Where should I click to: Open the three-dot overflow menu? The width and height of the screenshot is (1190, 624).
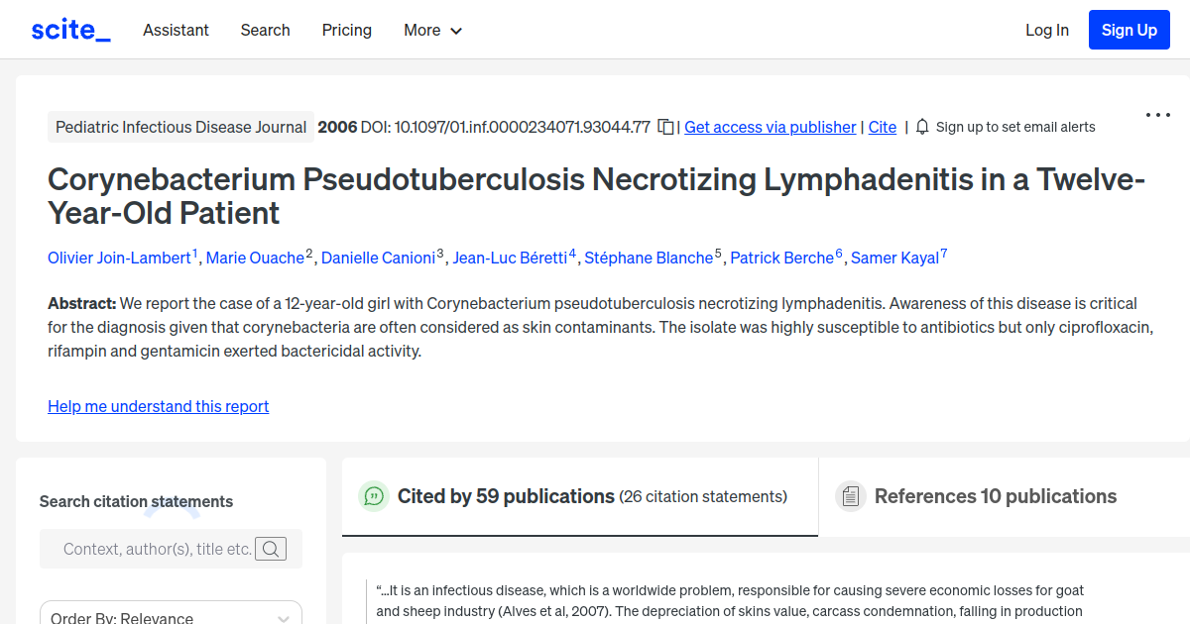coord(1157,114)
